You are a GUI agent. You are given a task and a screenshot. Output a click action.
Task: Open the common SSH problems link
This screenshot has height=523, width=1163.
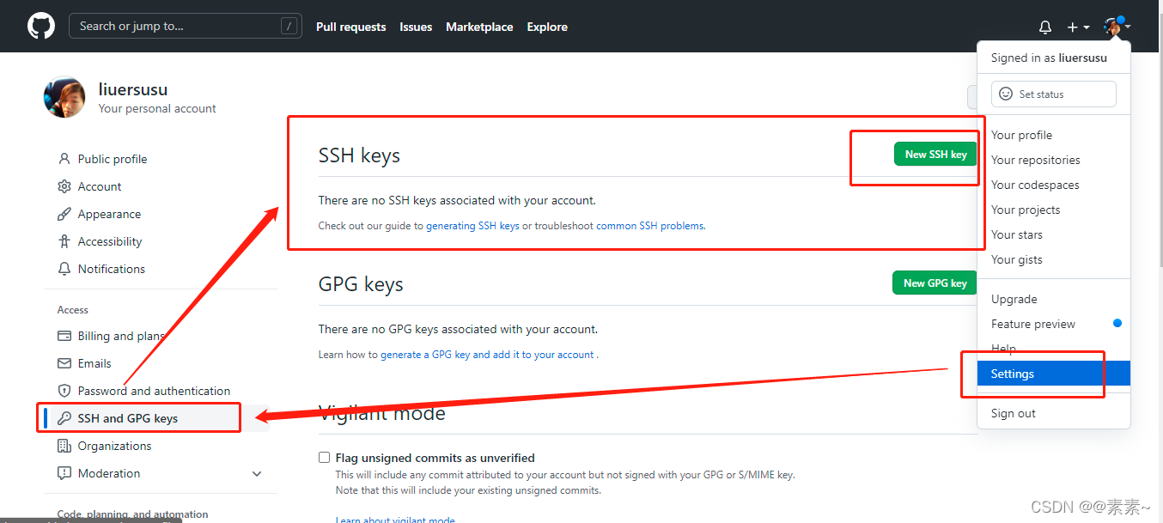pyautogui.click(x=650, y=226)
